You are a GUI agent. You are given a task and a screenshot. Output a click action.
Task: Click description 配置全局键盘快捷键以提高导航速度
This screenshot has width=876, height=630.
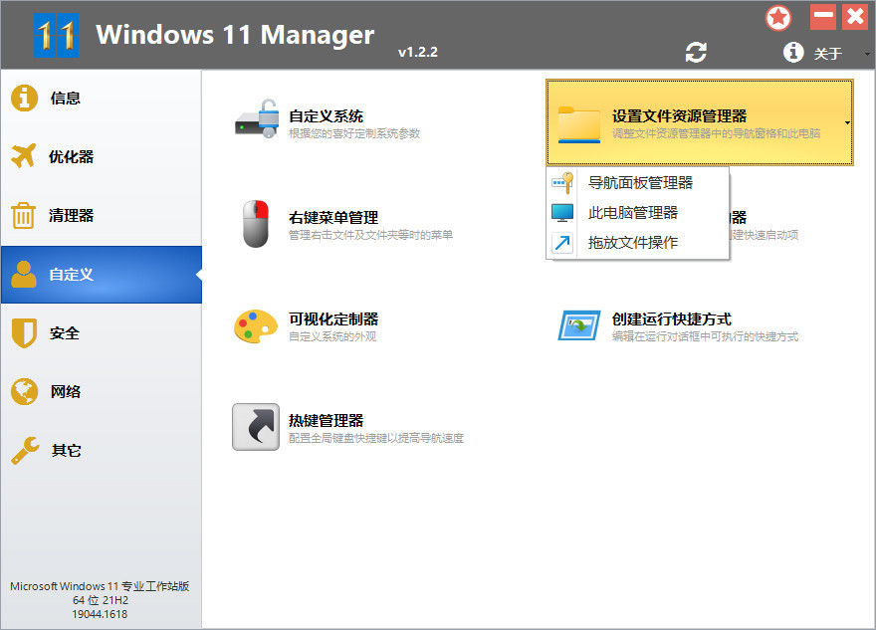(x=376, y=439)
